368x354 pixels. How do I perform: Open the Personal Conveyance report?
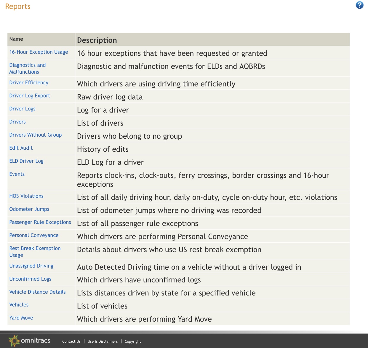pos(34,235)
